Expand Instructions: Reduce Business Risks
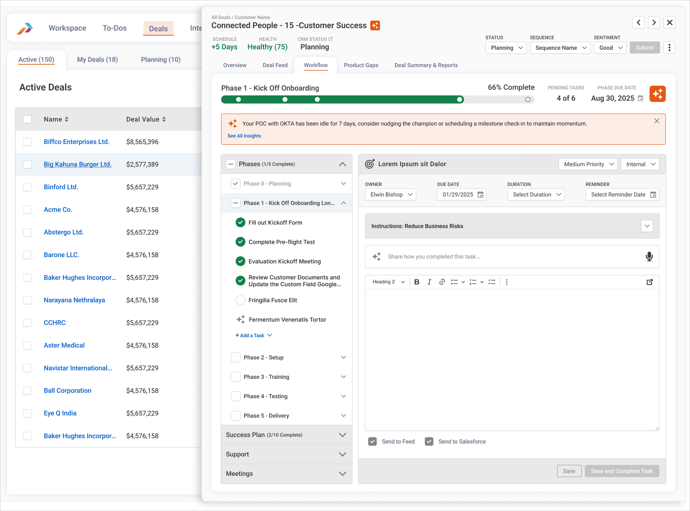The width and height of the screenshot is (690, 511). click(x=647, y=226)
